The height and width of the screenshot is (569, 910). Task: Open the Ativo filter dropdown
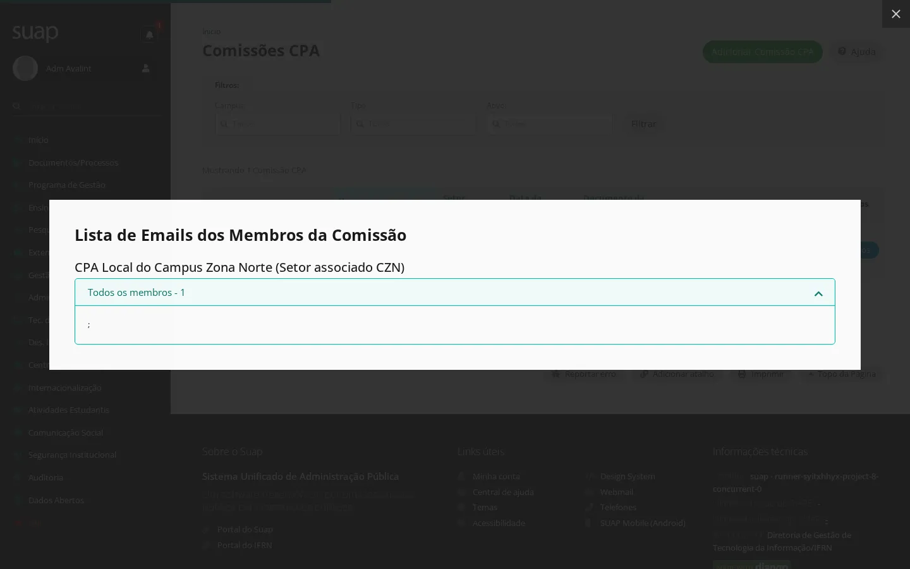(x=550, y=124)
